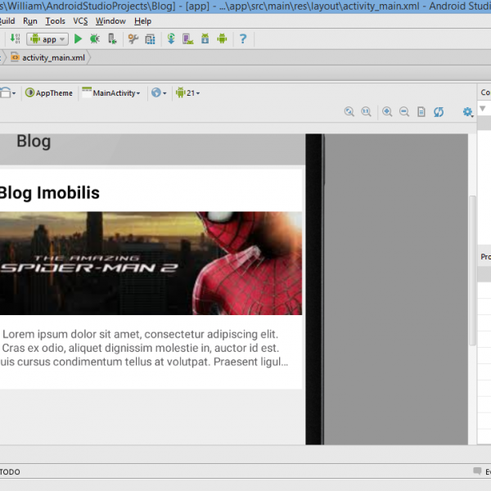This screenshot has width=491, height=491.
Task: Open the device orientation dropdown
Action: coord(7,93)
